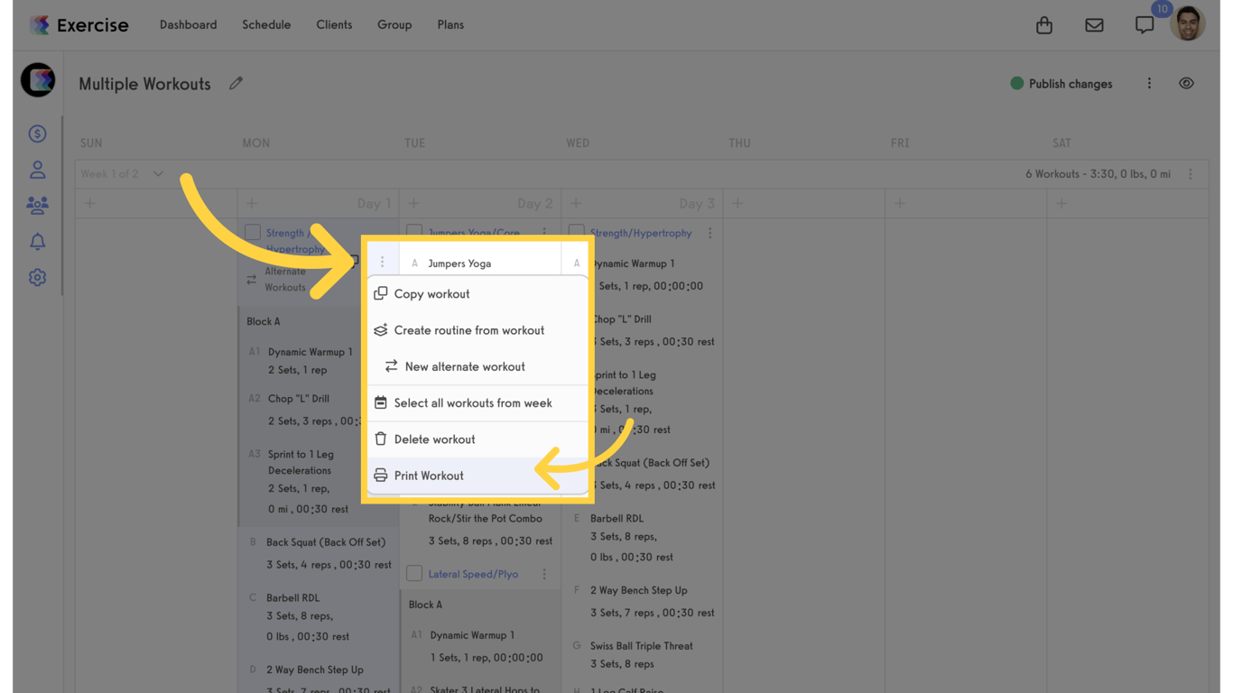Viewport: 1233px width, 693px height.
Task: Select Wednesday's Barbell RDL exercise
Action: tap(616, 519)
